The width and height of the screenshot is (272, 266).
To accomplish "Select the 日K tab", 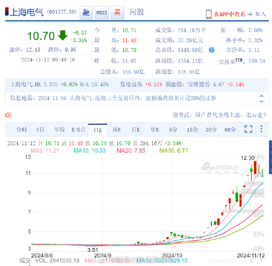I will click(x=98, y=130).
